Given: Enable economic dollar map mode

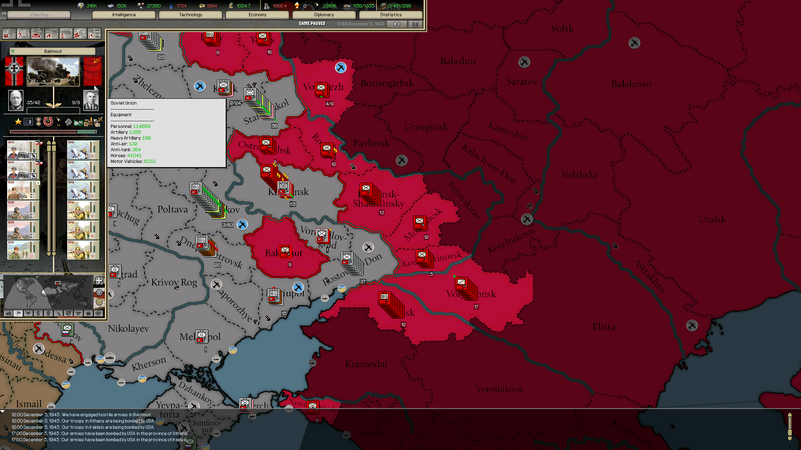Looking at the screenshot, I should pyautogui.click(x=38, y=313).
